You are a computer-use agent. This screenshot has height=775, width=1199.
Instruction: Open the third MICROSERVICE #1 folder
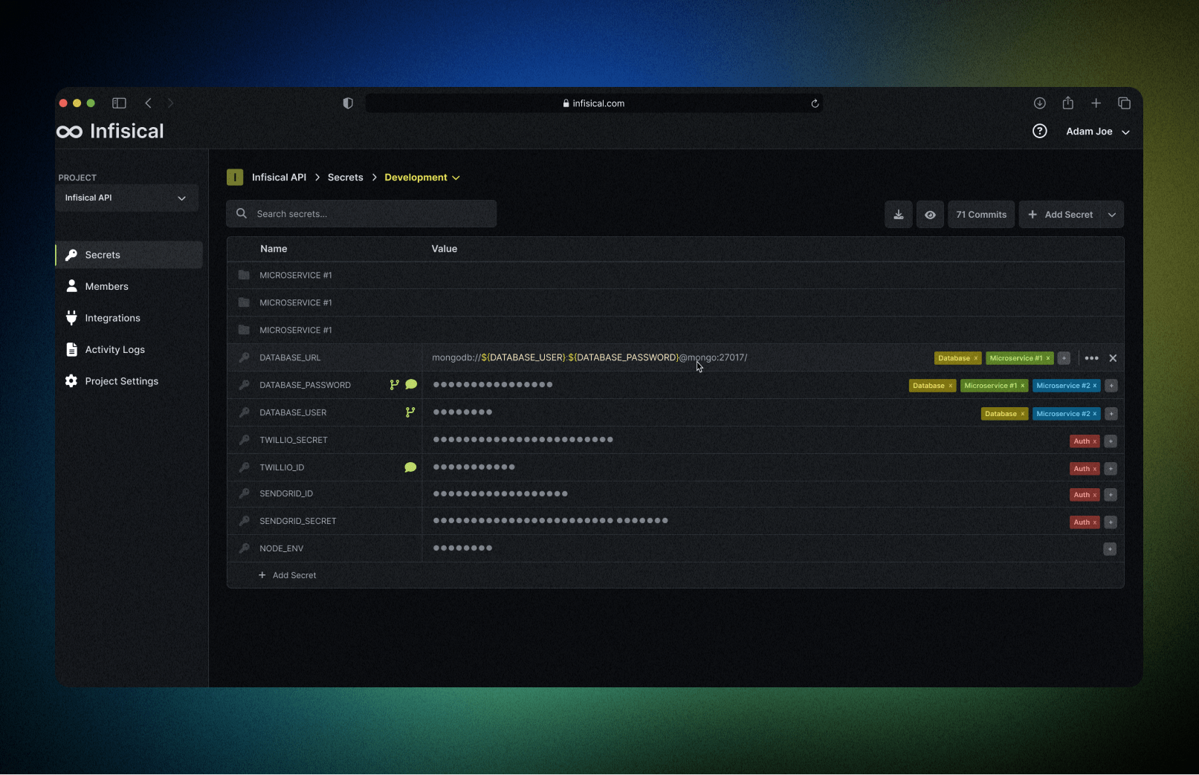click(675, 330)
